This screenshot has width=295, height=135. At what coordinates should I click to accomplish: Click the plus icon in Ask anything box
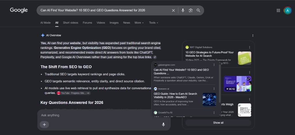coord(44,124)
